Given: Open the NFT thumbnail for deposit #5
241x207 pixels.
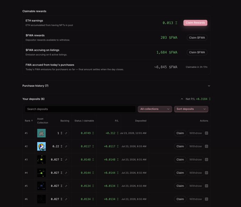Looking at the screenshot, I should click(x=41, y=186).
